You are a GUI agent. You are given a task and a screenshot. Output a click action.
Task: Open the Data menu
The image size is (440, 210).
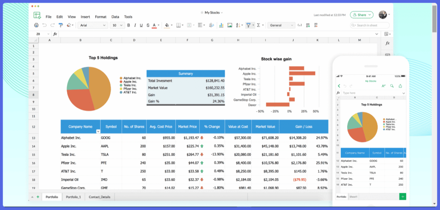[x=115, y=17]
